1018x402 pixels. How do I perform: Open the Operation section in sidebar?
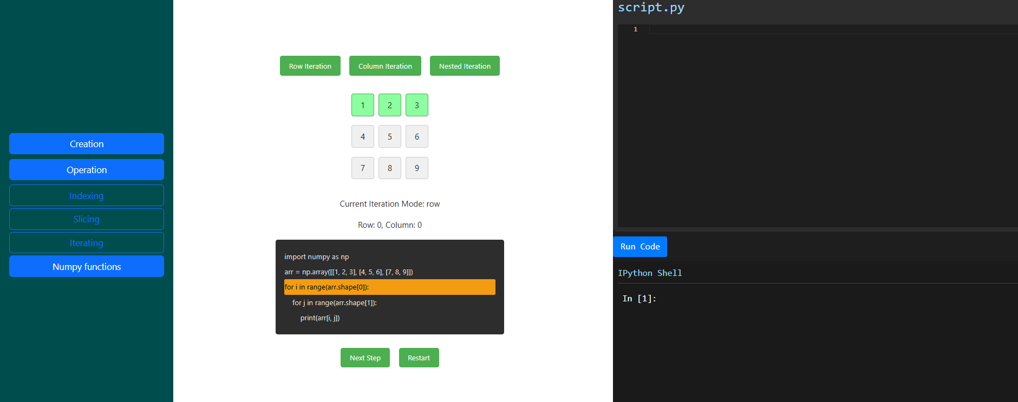tap(87, 170)
